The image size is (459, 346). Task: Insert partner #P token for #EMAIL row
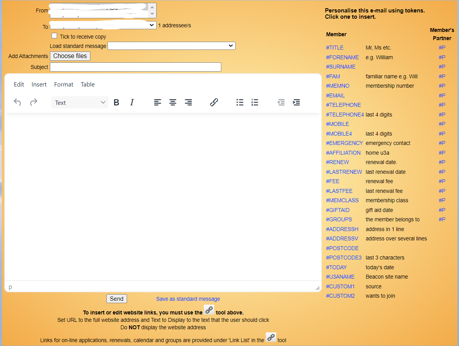(442, 95)
